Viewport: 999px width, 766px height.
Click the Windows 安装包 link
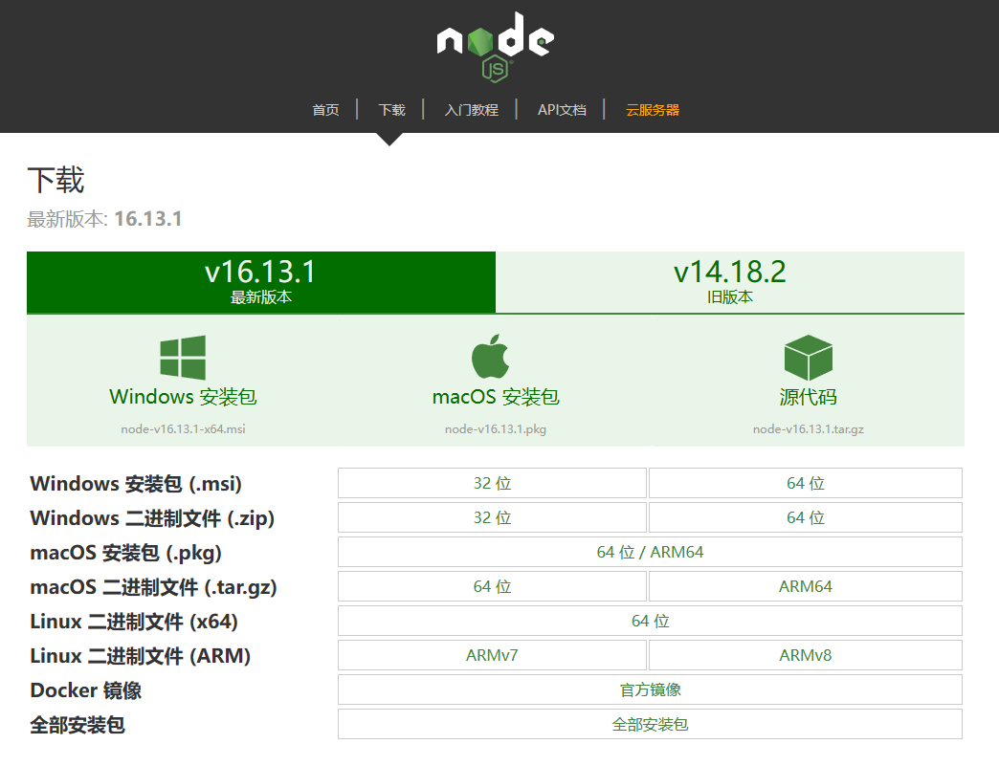click(x=183, y=397)
